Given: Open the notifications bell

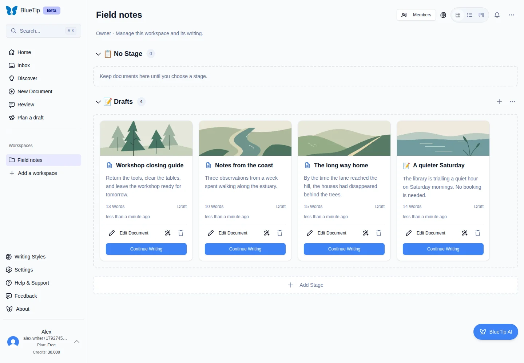Looking at the screenshot, I should point(497,15).
